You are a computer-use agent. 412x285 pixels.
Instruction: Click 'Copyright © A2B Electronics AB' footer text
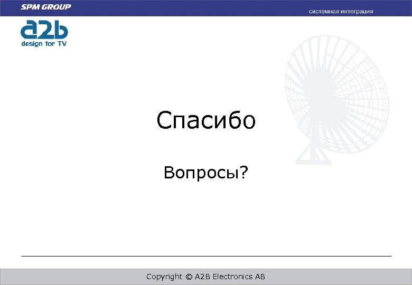(206, 277)
